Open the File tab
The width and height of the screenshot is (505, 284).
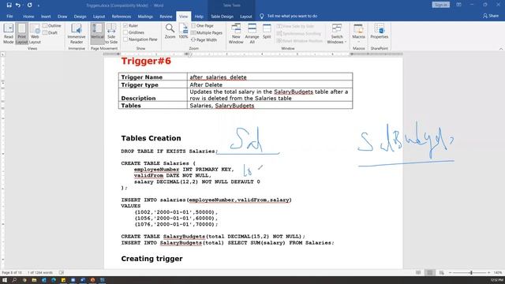pos(9,16)
